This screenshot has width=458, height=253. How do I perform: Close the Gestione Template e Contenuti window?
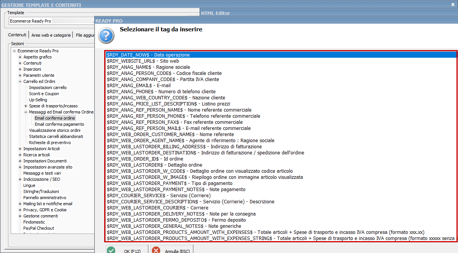(453, 4)
